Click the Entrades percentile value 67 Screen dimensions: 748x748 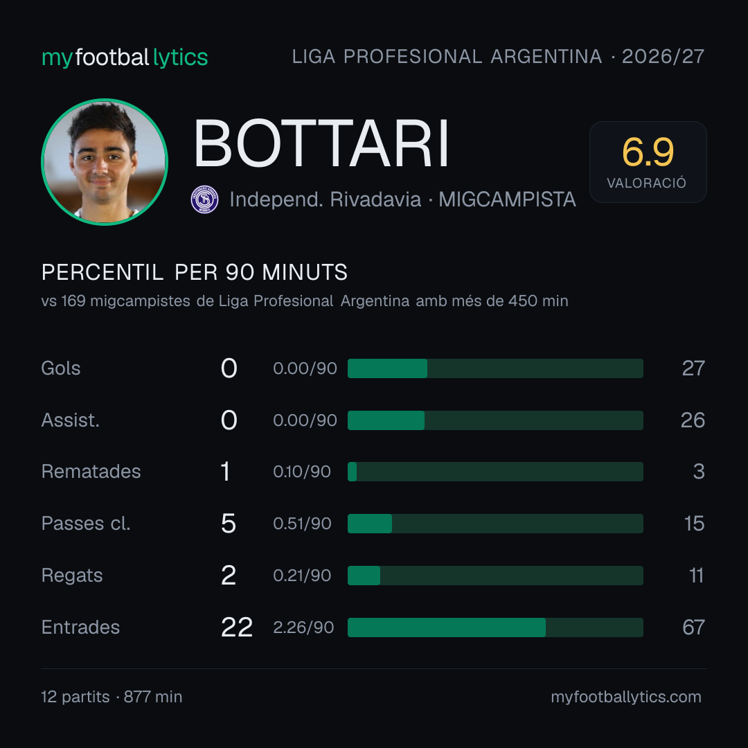693,627
